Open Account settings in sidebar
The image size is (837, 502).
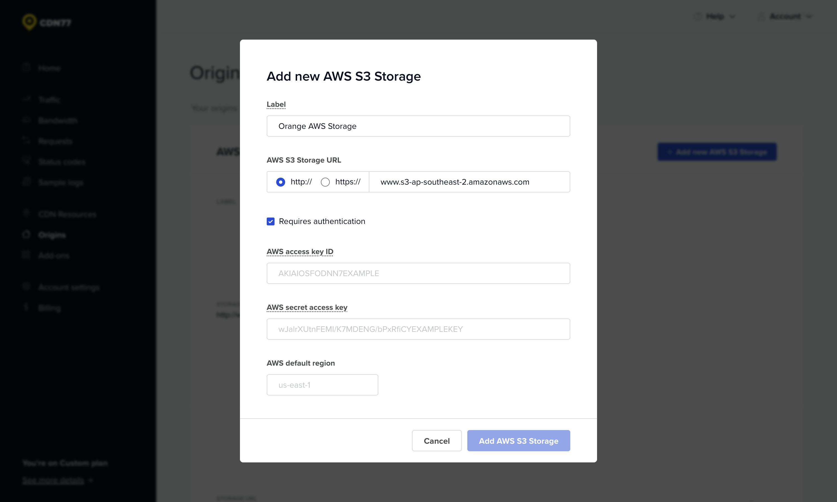point(69,288)
